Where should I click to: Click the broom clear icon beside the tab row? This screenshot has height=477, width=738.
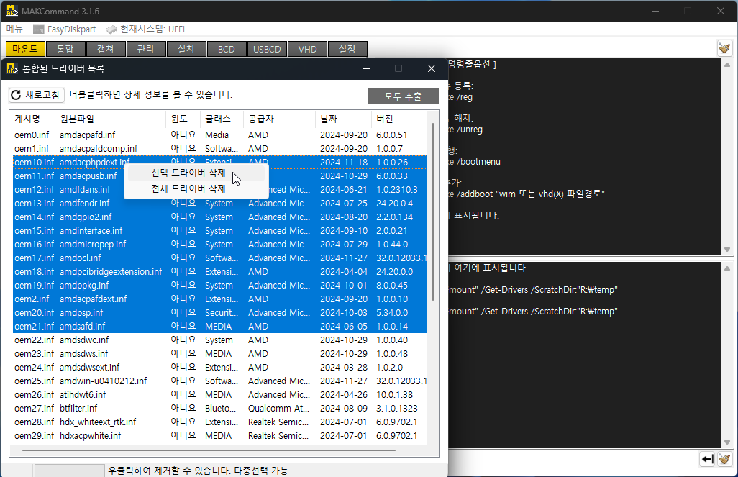click(x=724, y=48)
